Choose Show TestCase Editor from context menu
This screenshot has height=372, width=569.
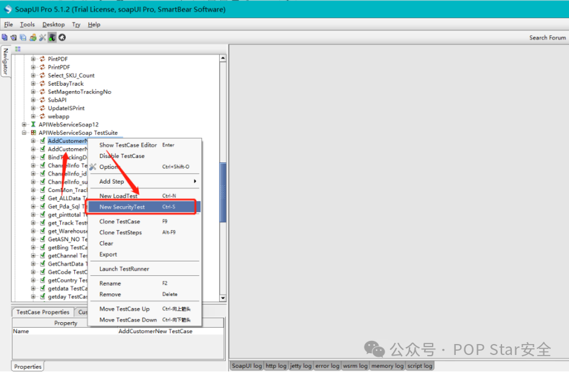click(x=144, y=145)
